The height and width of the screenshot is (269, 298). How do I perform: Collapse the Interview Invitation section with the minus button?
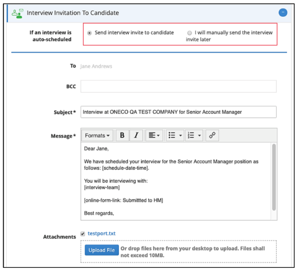tap(283, 12)
